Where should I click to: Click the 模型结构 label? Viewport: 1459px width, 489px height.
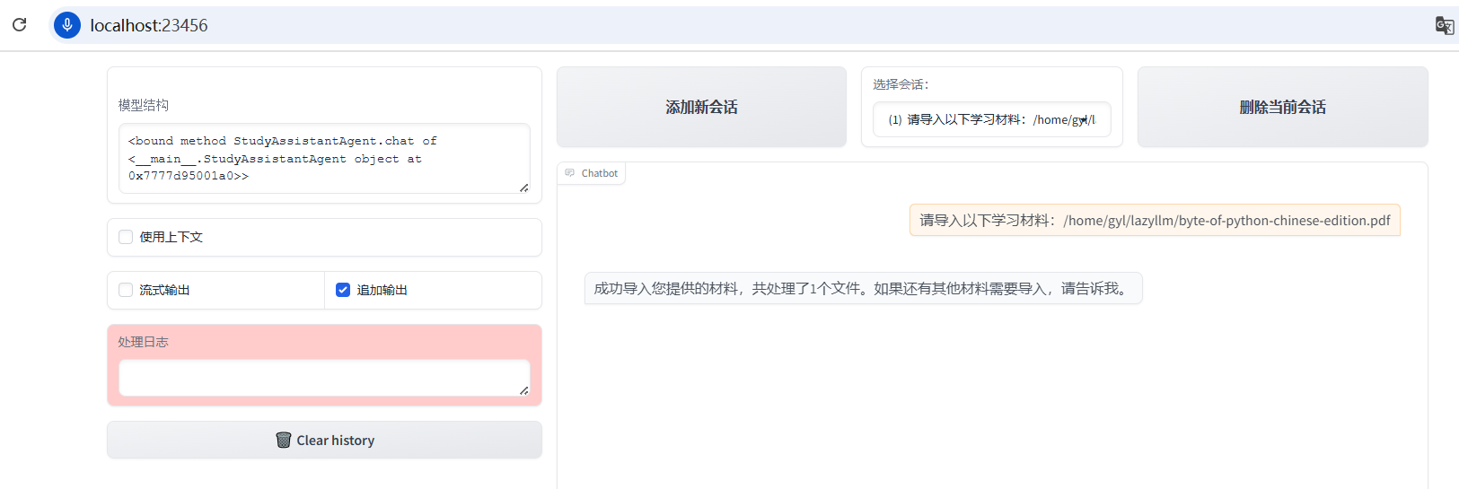tap(144, 105)
